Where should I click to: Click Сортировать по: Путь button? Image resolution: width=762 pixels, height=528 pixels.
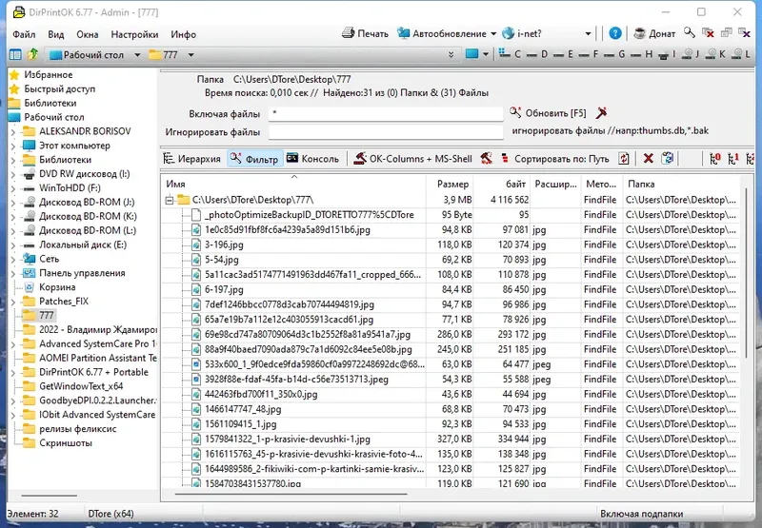tap(555, 159)
